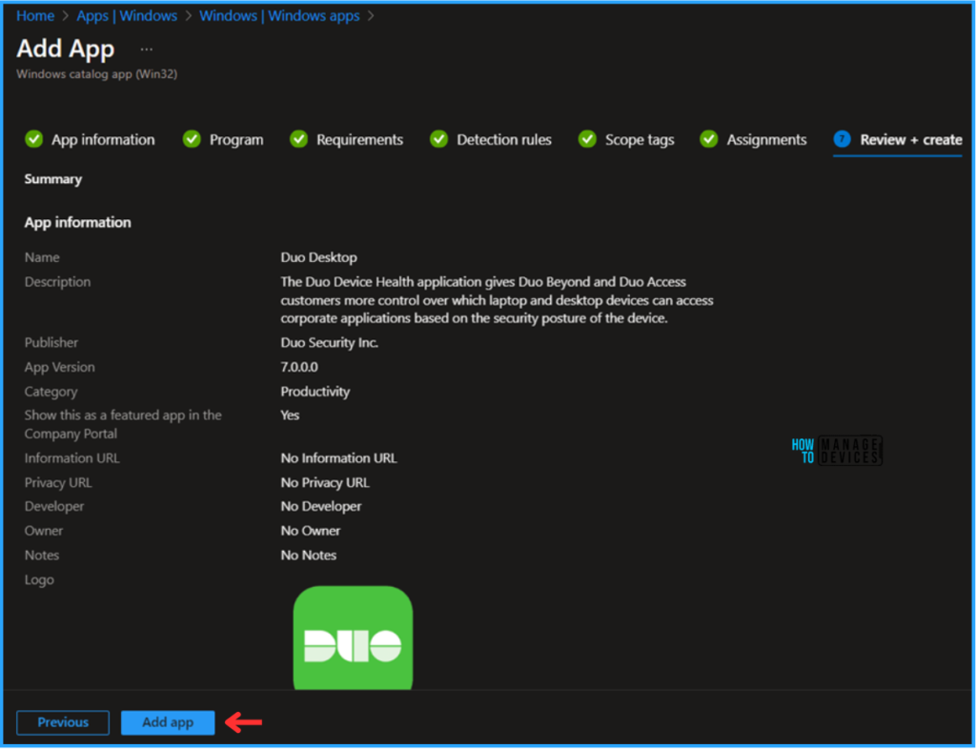Screen dimensions: 976x749
Task: Select the 'No Privacy URL' value
Action: (325, 483)
